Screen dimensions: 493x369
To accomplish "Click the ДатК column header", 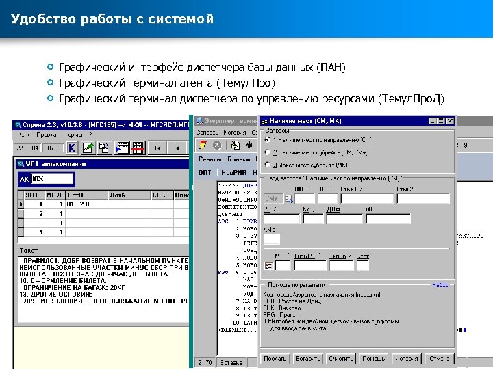I will (x=129, y=195).
